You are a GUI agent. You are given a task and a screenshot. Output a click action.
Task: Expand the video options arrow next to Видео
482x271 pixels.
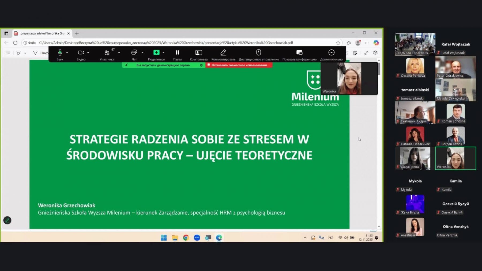pyautogui.click(x=88, y=53)
